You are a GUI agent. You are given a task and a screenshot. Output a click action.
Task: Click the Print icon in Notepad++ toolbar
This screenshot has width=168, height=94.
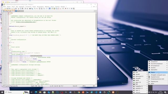16,9
